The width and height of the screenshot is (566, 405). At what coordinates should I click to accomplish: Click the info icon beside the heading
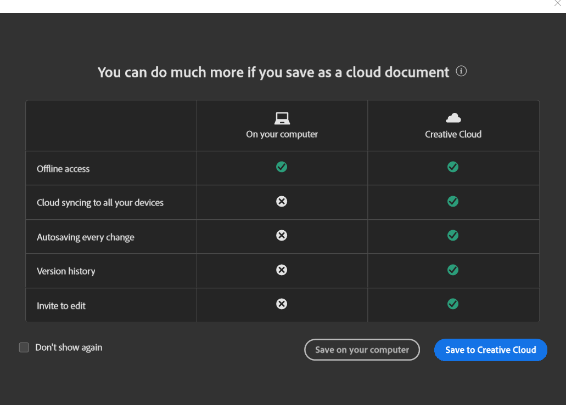[461, 71]
